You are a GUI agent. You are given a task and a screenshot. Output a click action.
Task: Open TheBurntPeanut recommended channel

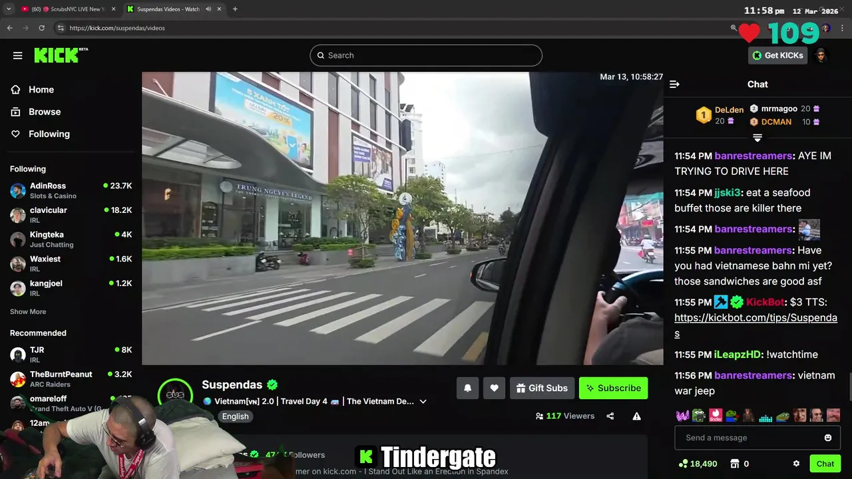tap(71, 379)
